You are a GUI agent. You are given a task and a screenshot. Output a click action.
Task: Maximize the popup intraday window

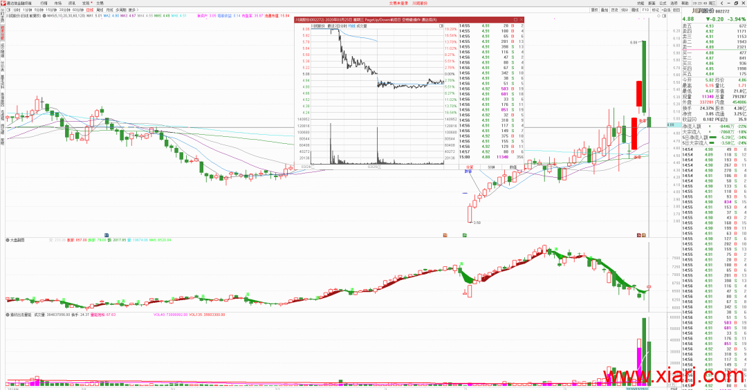coord(515,19)
